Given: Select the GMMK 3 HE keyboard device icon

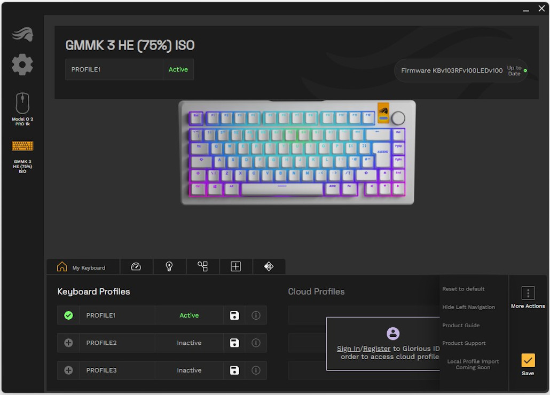Looking at the screenshot, I should [x=22, y=146].
